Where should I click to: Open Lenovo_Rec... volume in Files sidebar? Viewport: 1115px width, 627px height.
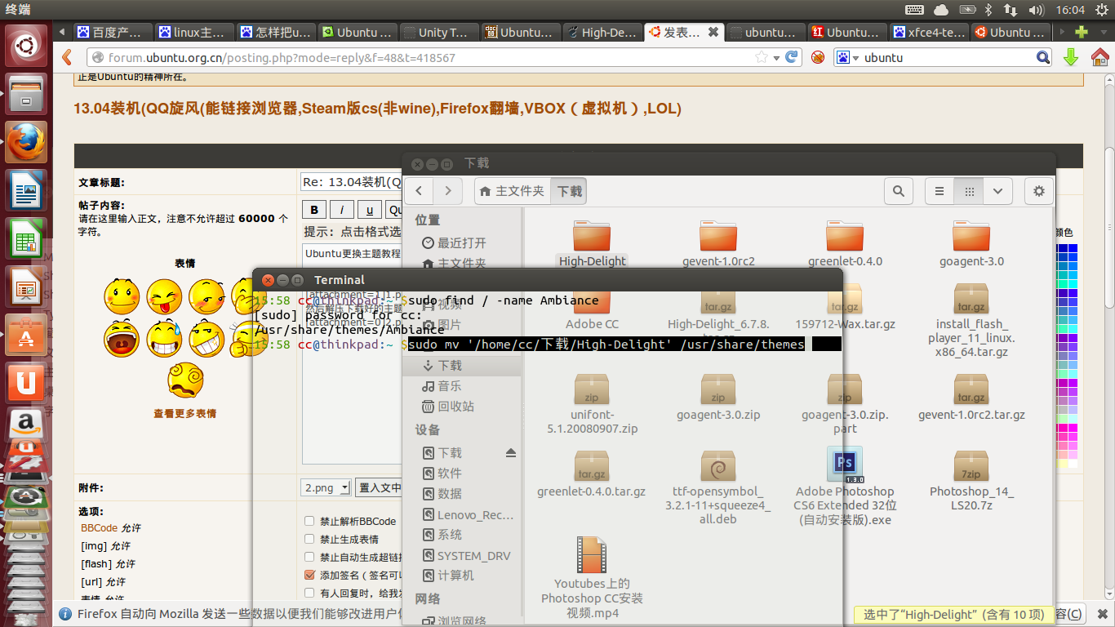point(468,514)
